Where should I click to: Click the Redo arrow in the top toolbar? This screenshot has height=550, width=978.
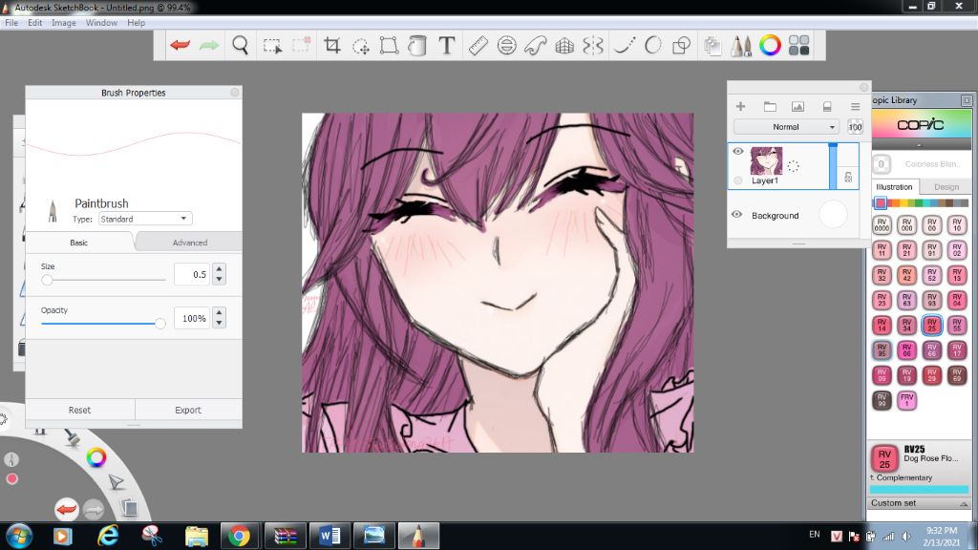click(209, 45)
